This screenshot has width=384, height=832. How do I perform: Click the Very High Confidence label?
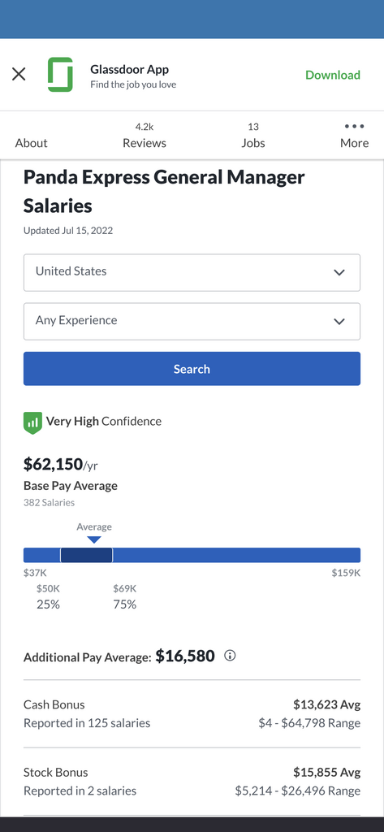[x=103, y=422]
